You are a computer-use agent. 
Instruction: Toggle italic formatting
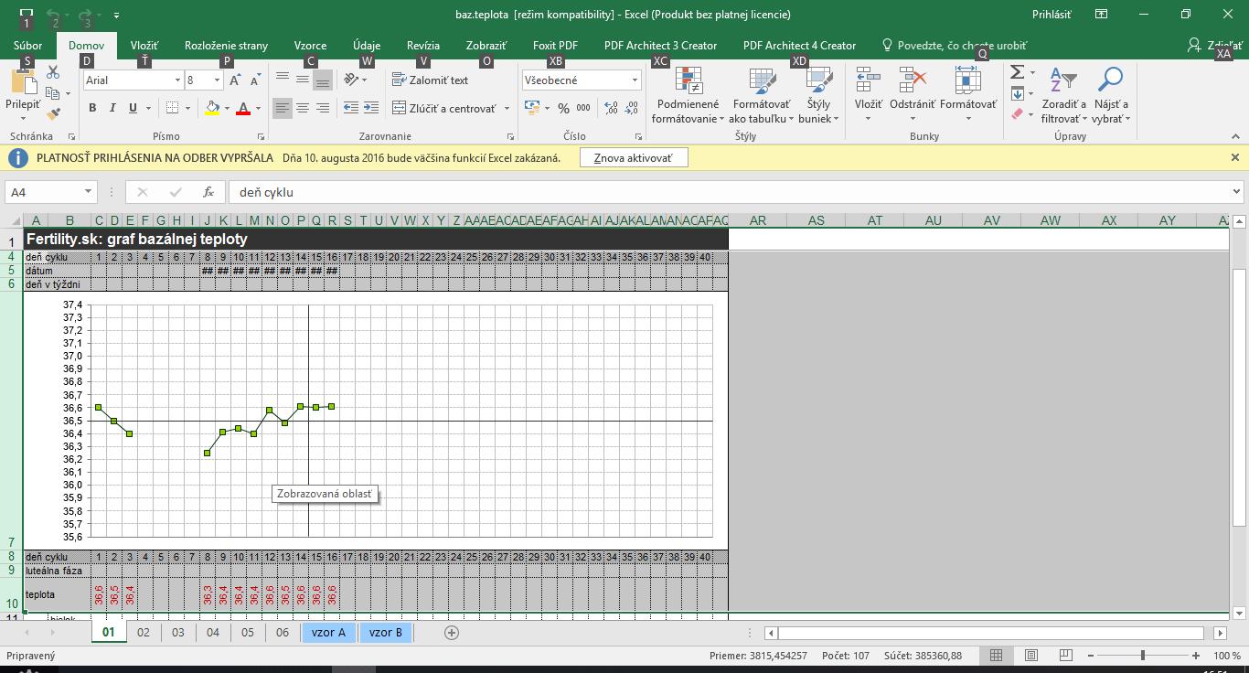(112, 108)
